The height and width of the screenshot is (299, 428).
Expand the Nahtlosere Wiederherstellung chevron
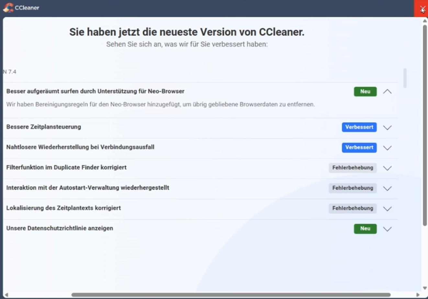tap(387, 148)
